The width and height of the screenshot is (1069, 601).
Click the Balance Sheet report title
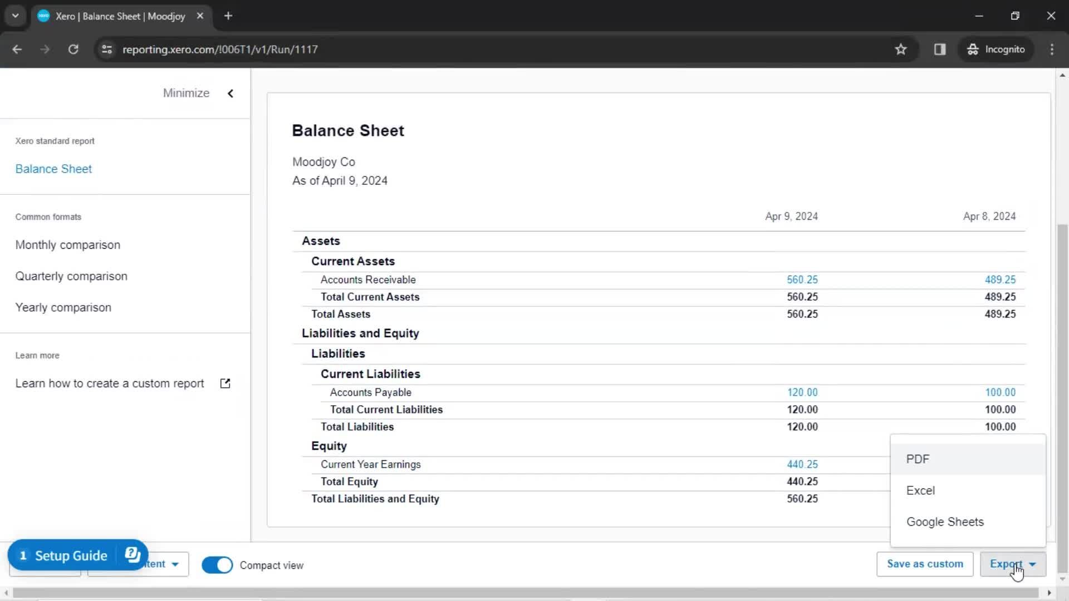pyautogui.click(x=348, y=130)
